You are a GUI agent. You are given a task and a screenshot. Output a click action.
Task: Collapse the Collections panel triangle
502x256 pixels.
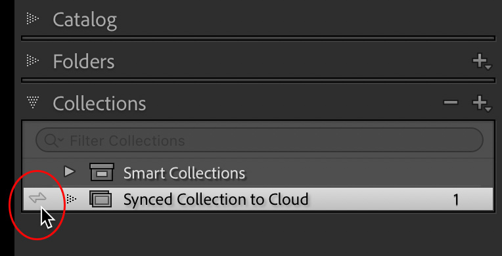(33, 102)
